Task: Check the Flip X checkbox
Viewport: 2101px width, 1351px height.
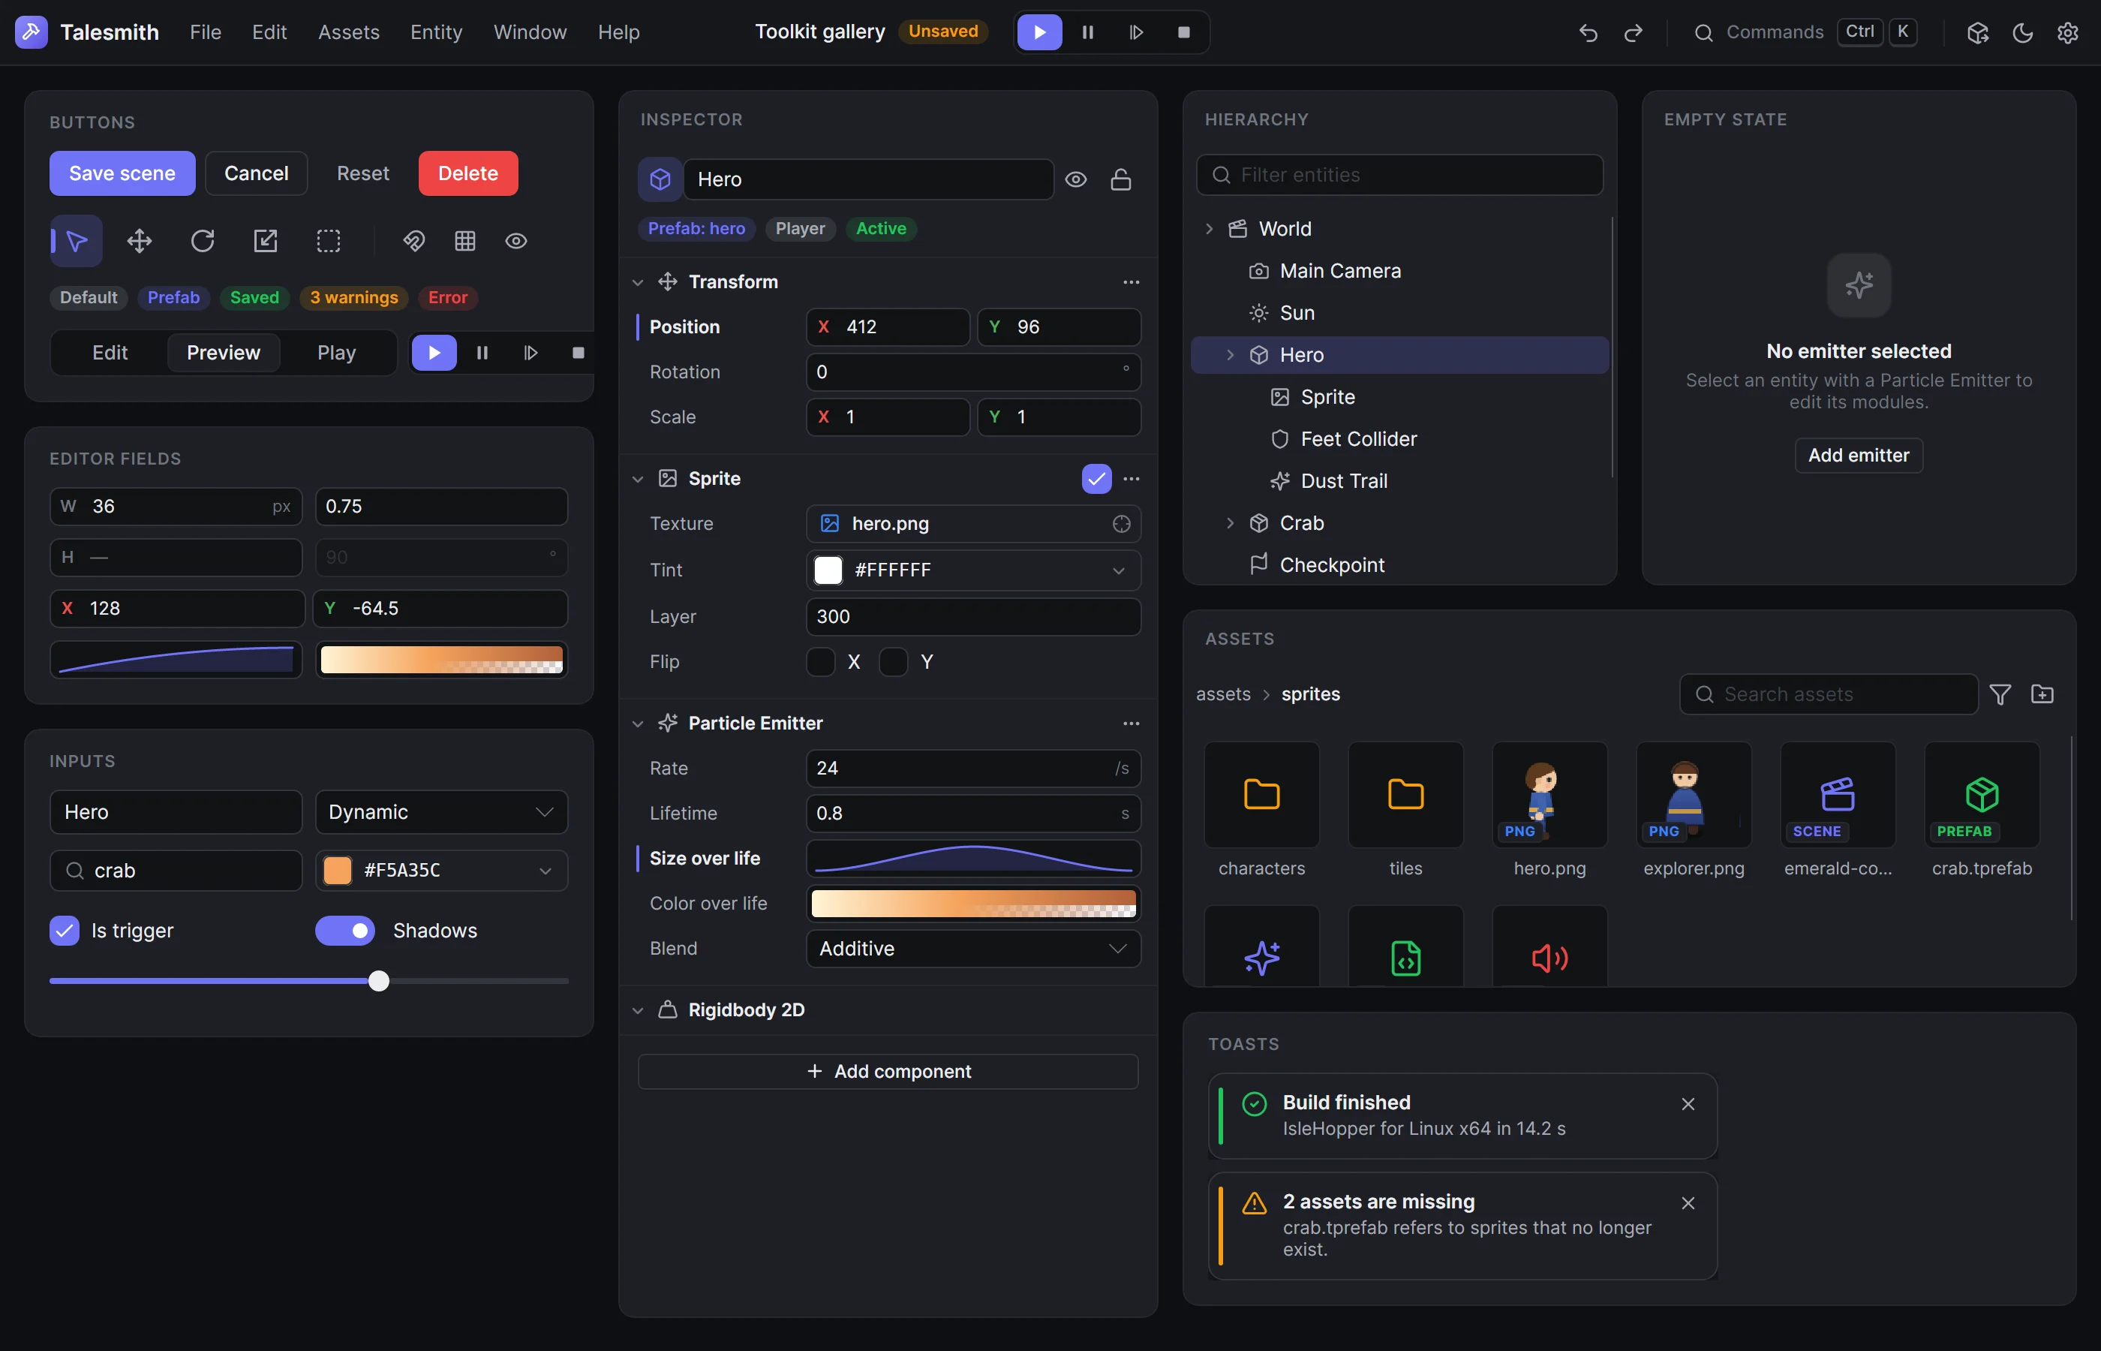Action: 820,662
